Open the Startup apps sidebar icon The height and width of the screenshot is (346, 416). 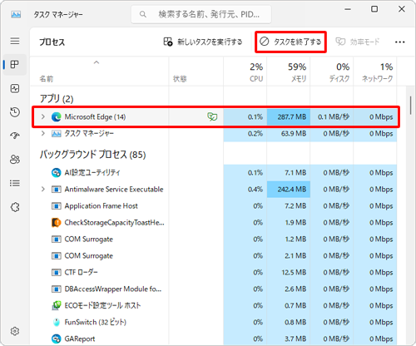coord(15,136)
